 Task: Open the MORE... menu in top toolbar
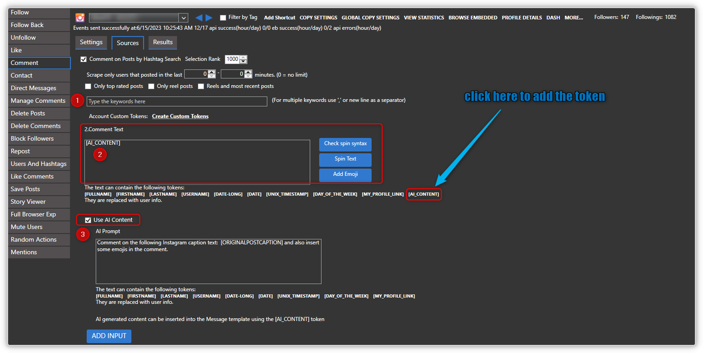click(x=573, y=18)
